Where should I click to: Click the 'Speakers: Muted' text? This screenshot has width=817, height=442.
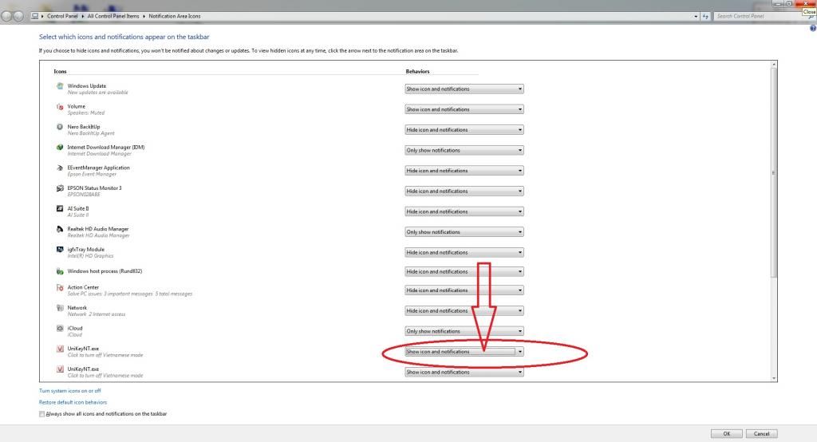tap(86, 113)
